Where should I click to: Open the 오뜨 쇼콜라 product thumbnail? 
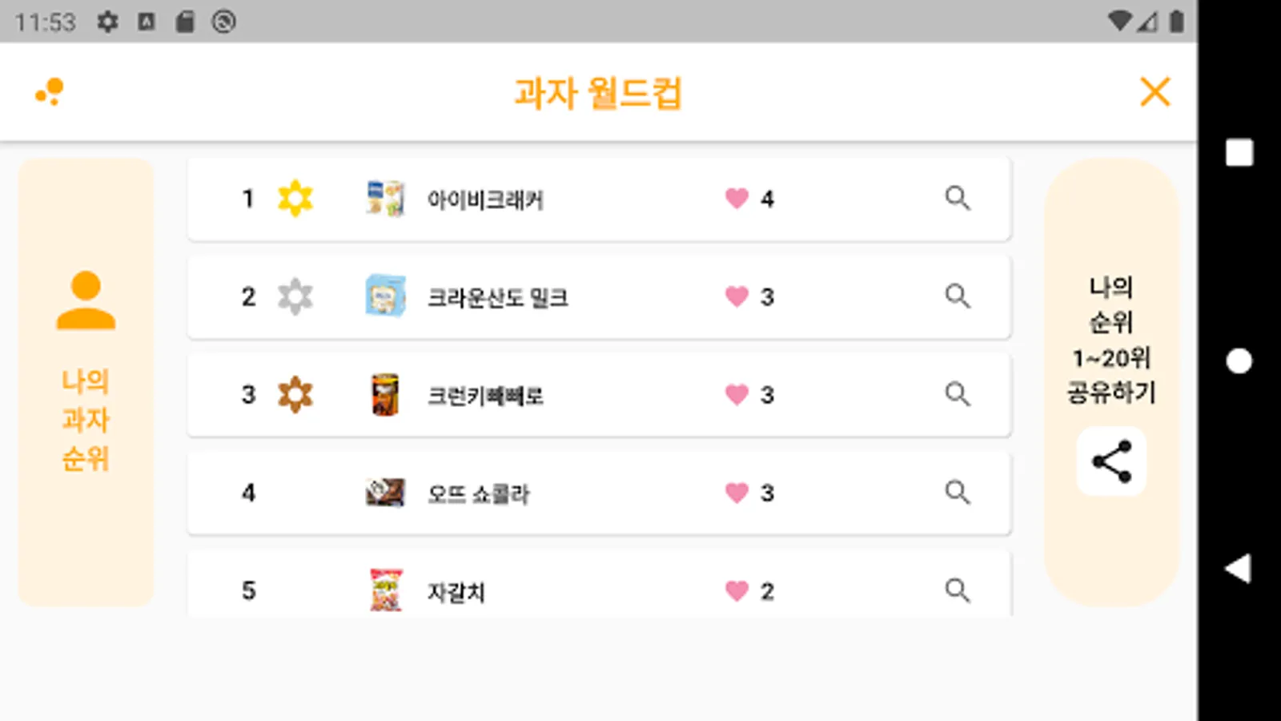[x=385, y=492]
